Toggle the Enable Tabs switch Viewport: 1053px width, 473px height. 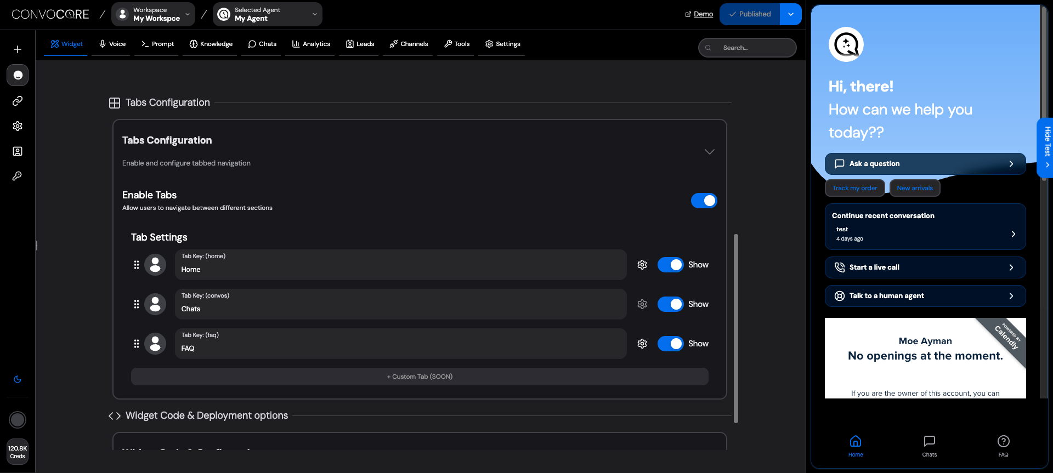point(704,201)
